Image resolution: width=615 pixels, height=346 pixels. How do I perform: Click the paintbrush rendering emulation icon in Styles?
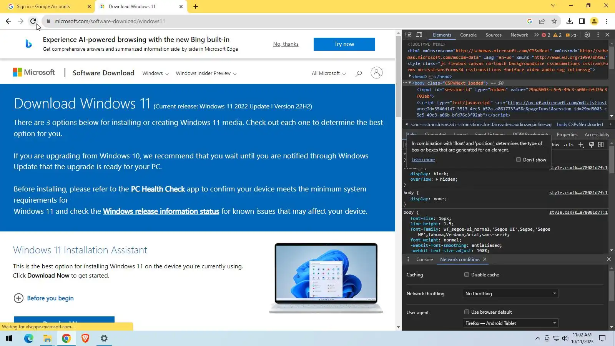pos(592,145)
